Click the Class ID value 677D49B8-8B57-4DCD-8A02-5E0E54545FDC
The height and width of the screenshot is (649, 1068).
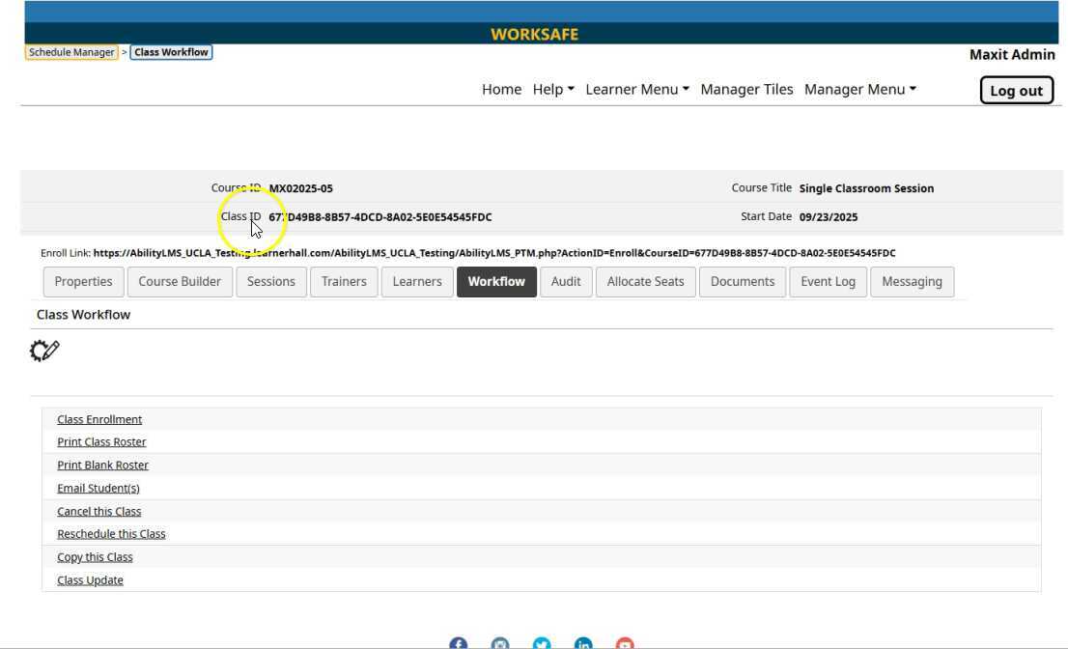point(380,217)
